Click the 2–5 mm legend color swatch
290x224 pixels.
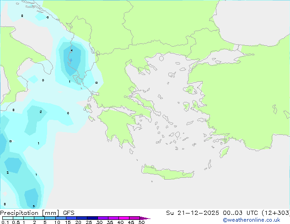pyautogui.click(x=39, y=218)
